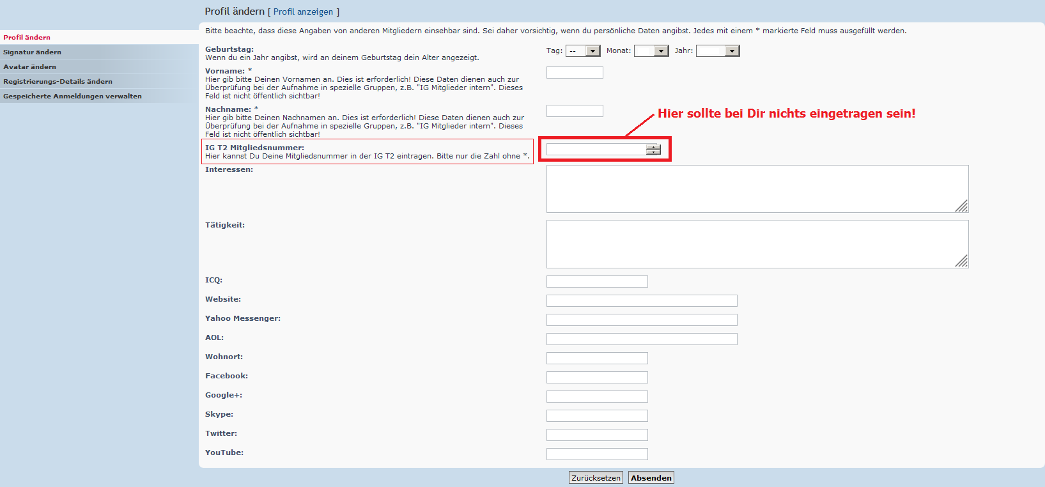Image resolution: width=1045 pixels, height=487 pixels.
Task: Open the Jahr (year) birthday dropdown
Action: tap(717, 51)
